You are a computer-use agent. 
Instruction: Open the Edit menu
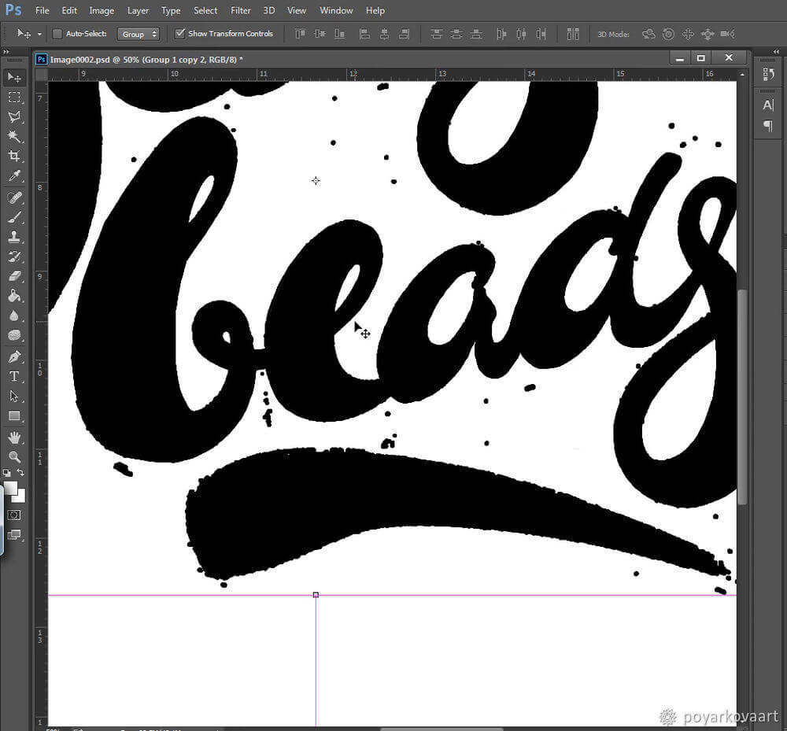coord(69,10)
